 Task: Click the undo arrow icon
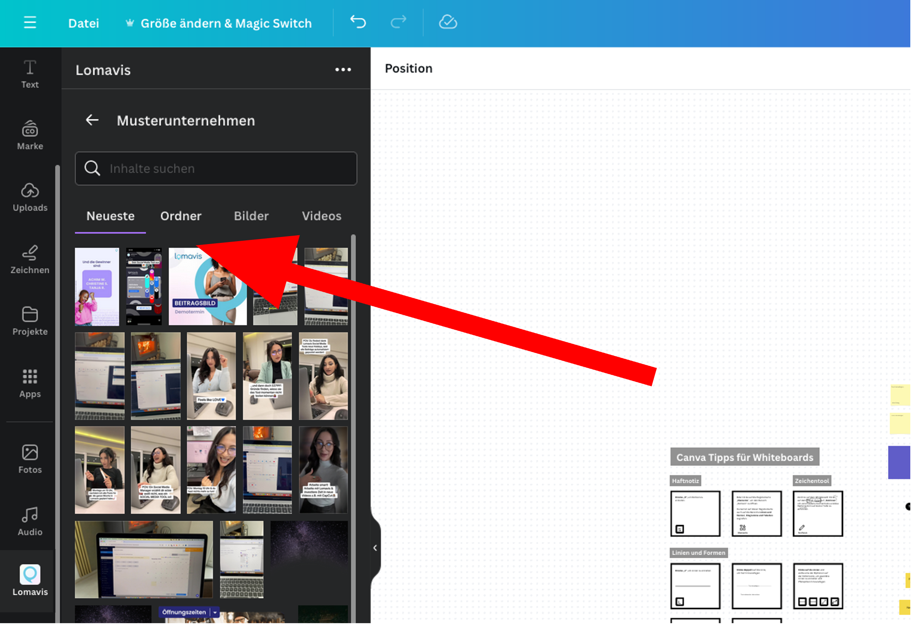coord(358,22)
